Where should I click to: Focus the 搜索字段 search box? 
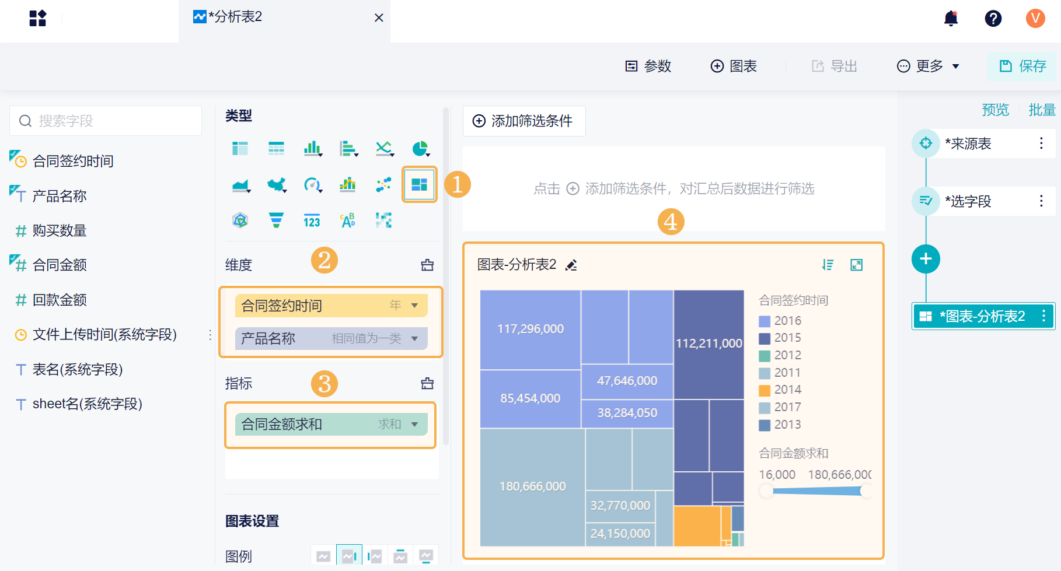pos(106,121)
